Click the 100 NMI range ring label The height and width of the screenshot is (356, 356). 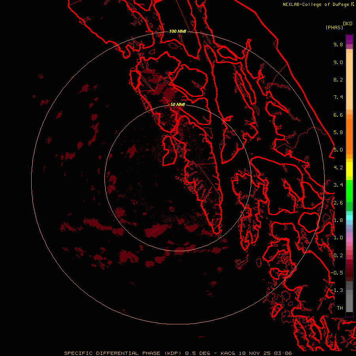(x=178, y=31)
